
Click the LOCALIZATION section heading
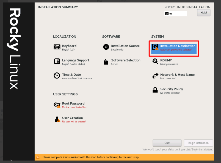coord(65,36)
